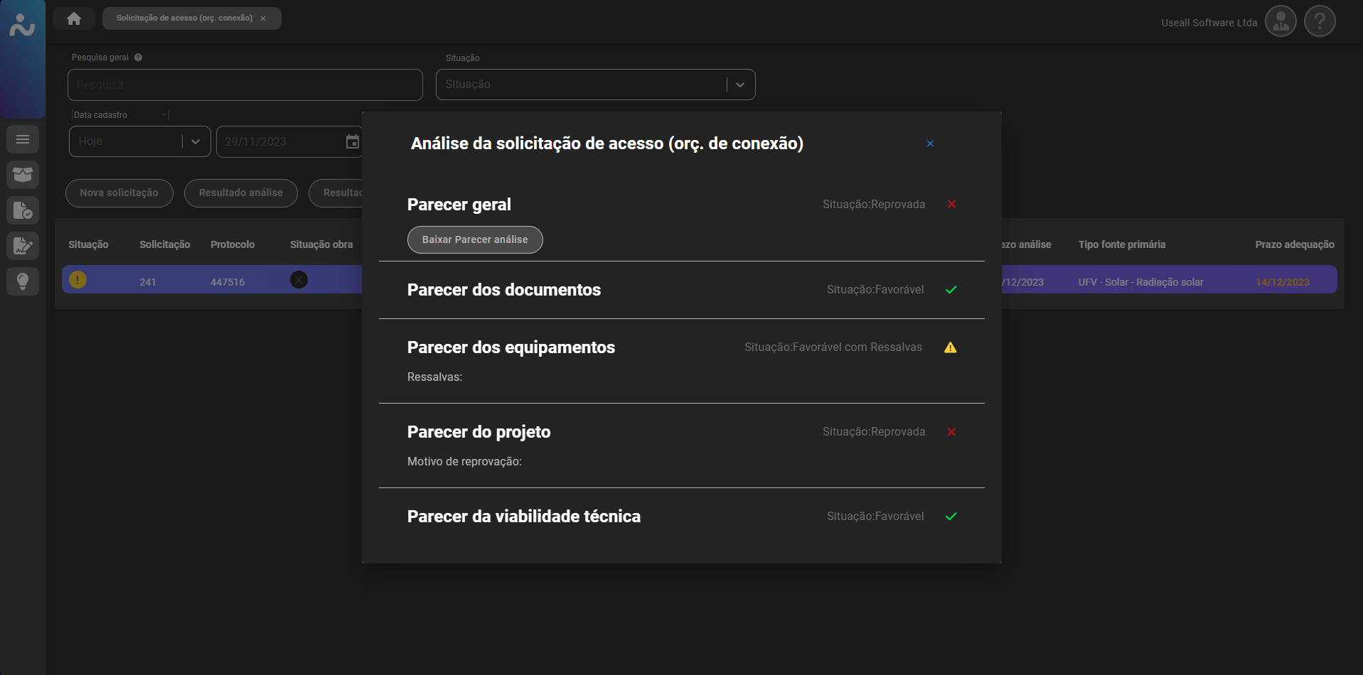Close the Solicitação de acesso tab
Viewport: 1363px width, 675px height.
click(263, 18)
